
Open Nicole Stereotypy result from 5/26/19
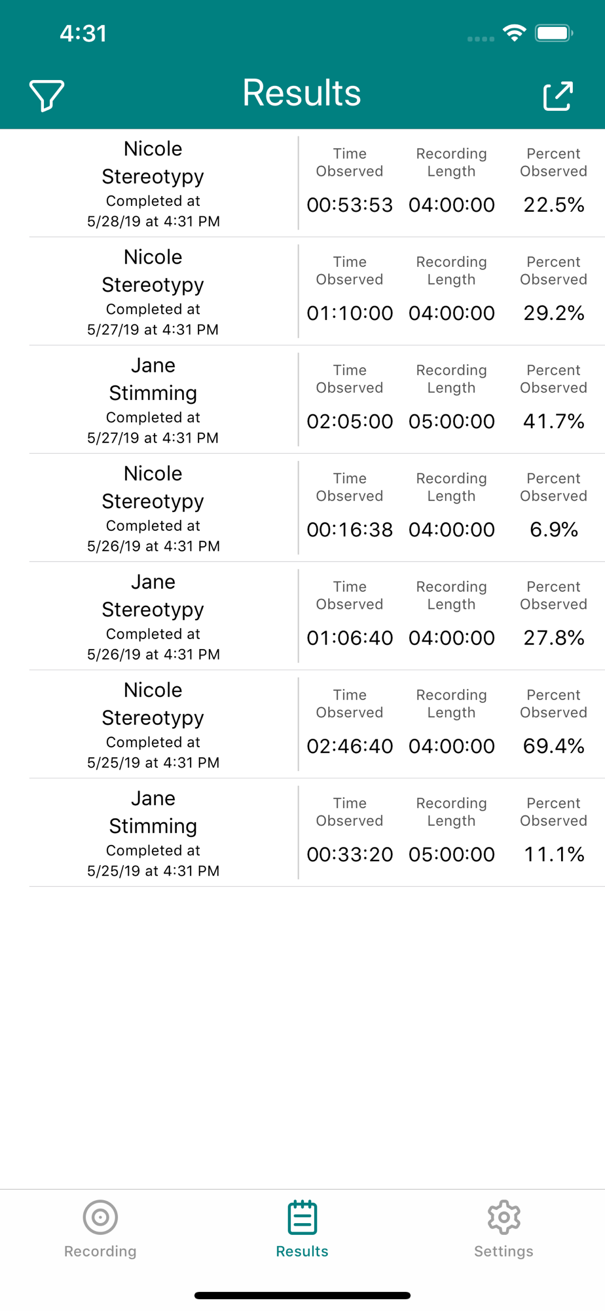[x=317, y=507]
